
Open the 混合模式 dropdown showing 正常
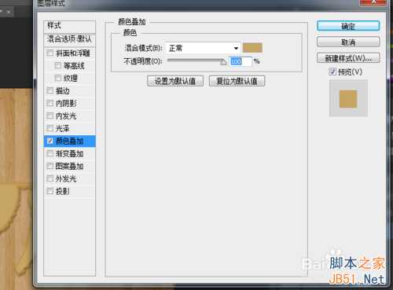coord(203,48)
